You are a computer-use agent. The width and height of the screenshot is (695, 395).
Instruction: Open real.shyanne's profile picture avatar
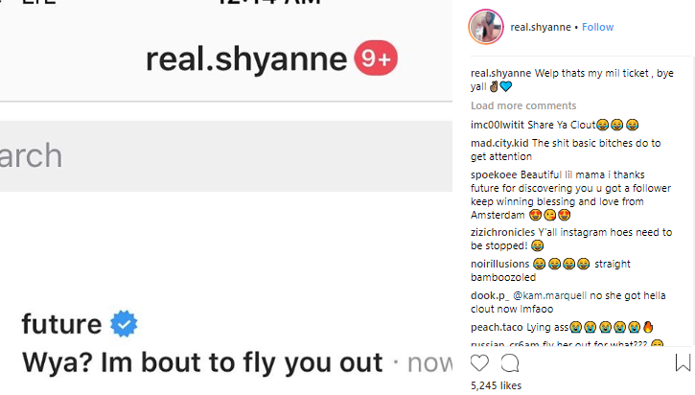coord(485,27)
